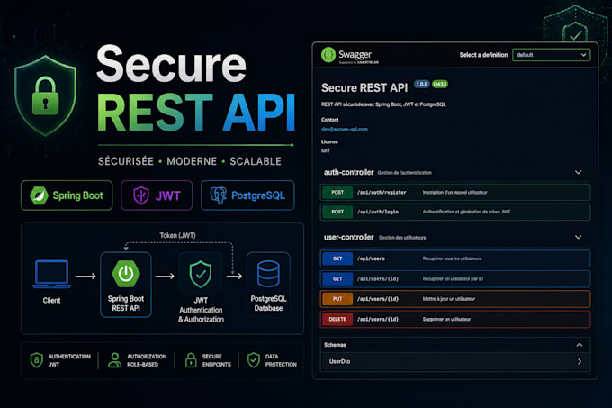Click the 'JWT Authentication & Authorization' label
612x408 pixels.
201,310
